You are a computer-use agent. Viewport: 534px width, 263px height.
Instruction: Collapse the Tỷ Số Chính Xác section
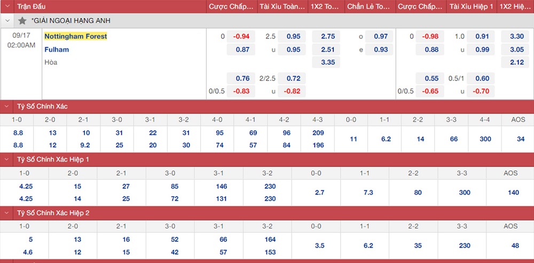[x=7, y=107]
